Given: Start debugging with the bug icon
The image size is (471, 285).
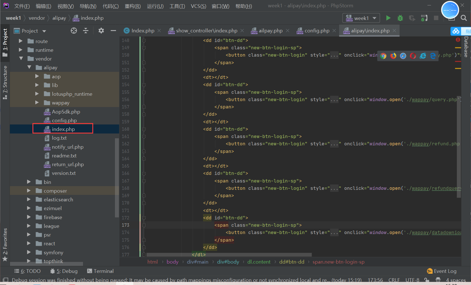Looking at the screenshot, I should [400, 18].
